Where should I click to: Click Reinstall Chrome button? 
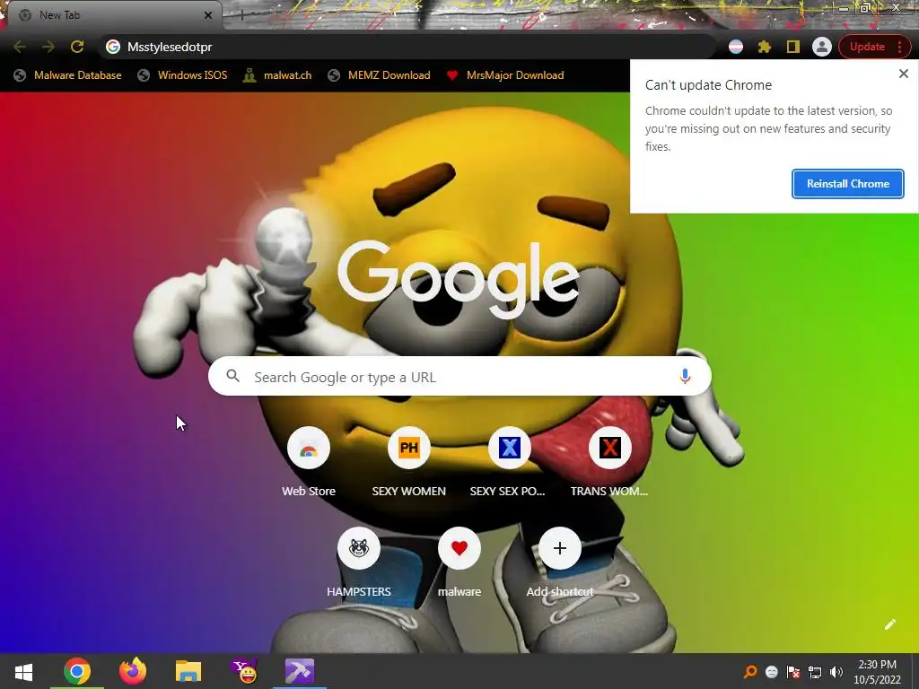pyautogui.click(x=847, y=184)
